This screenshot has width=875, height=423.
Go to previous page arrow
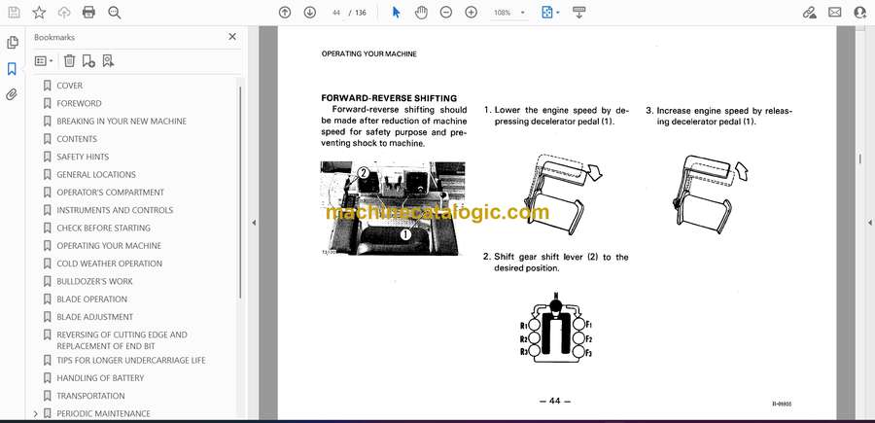[x=285, y=13]
